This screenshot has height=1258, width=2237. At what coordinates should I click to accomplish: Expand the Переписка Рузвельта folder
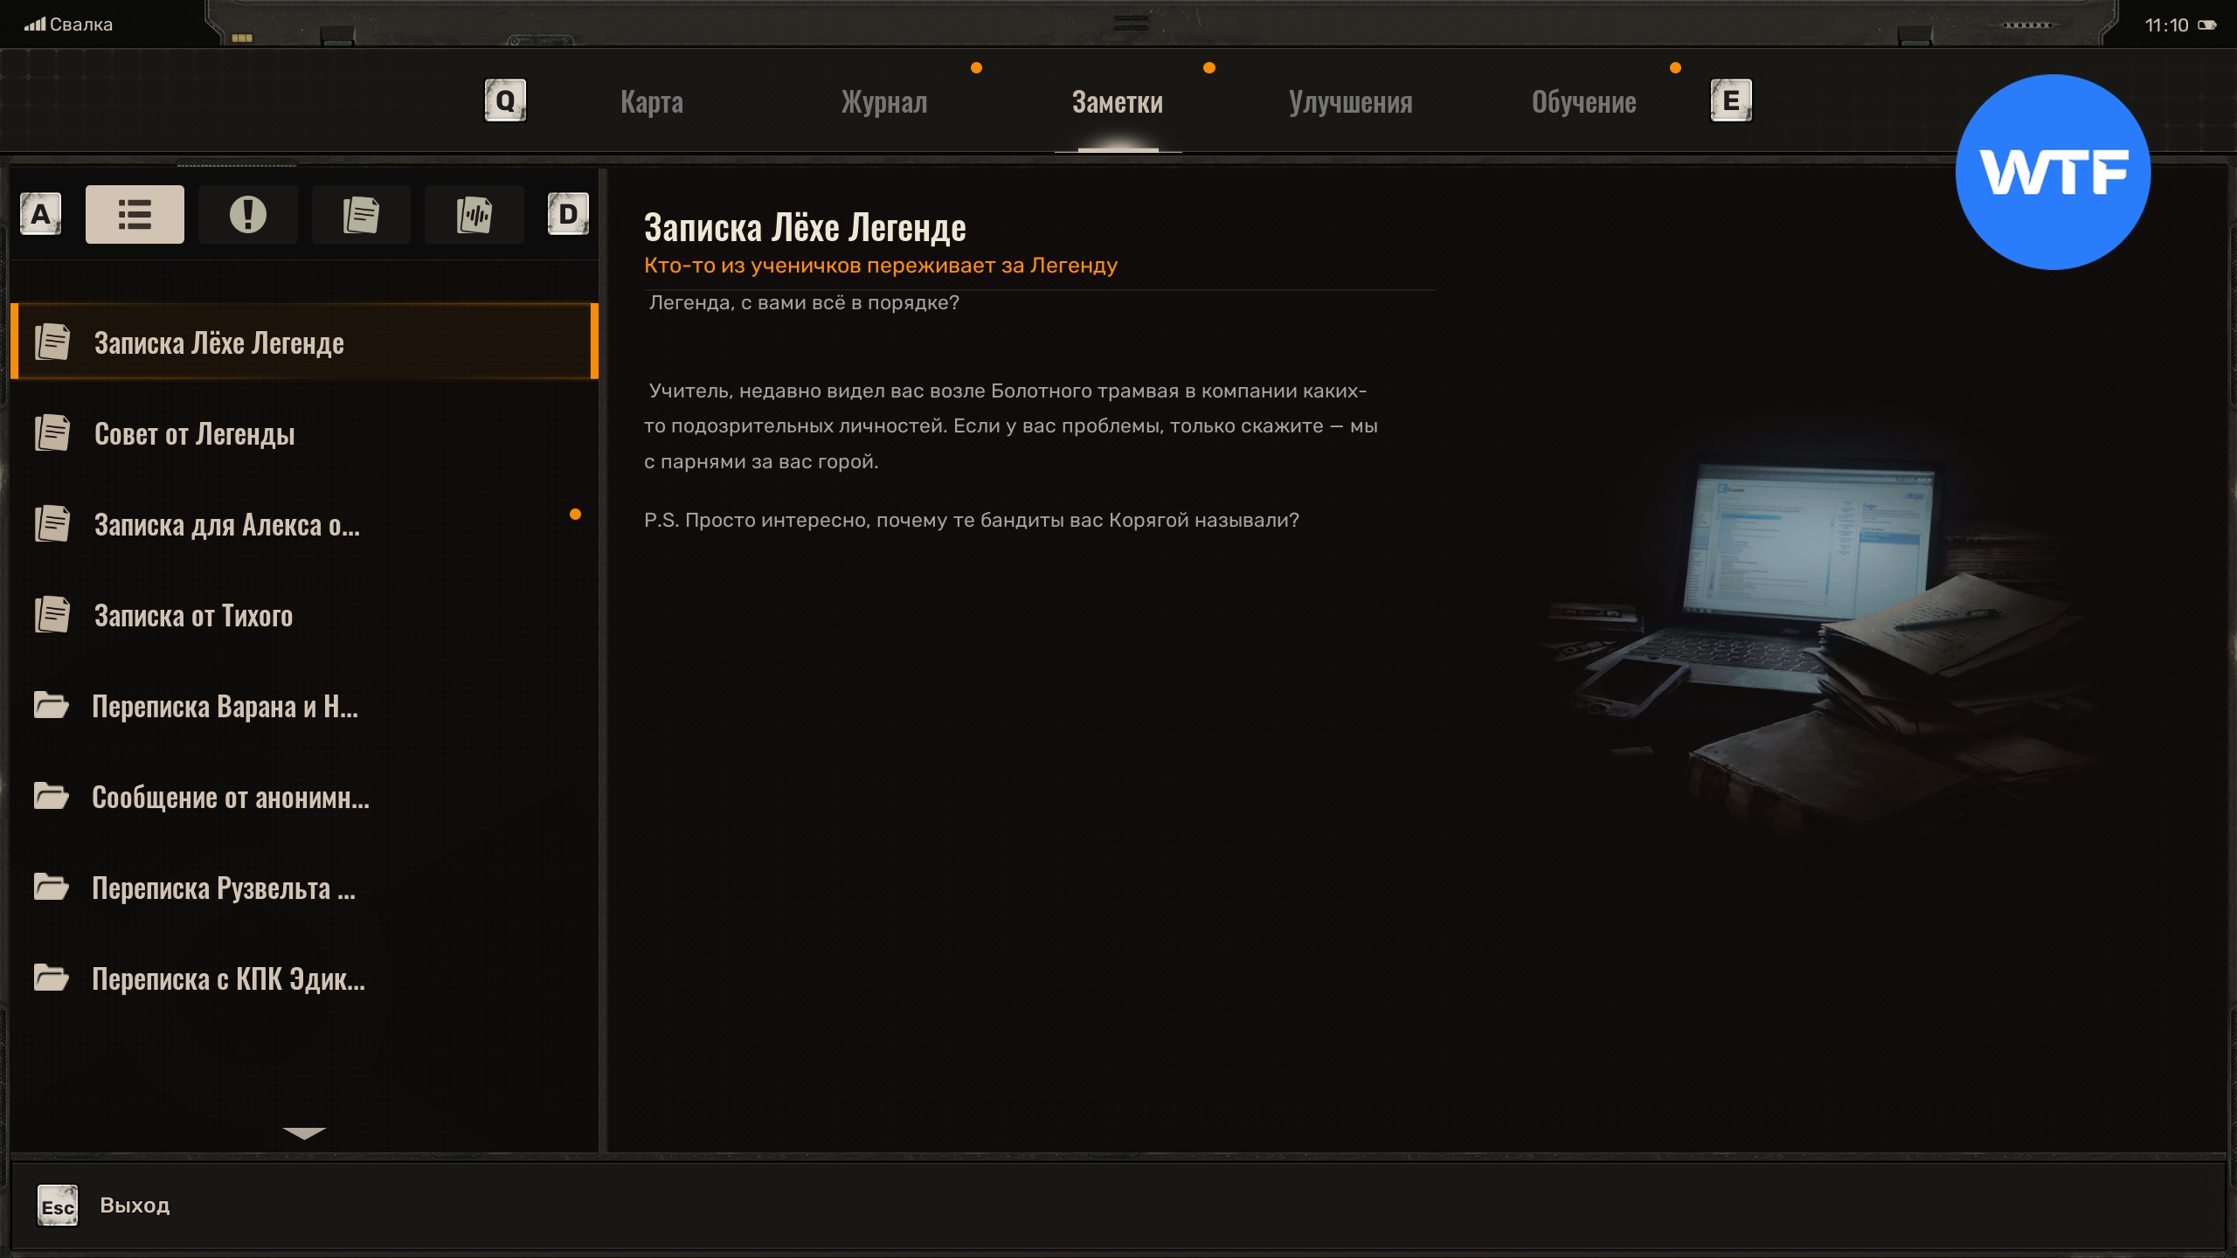coord(224,888)
